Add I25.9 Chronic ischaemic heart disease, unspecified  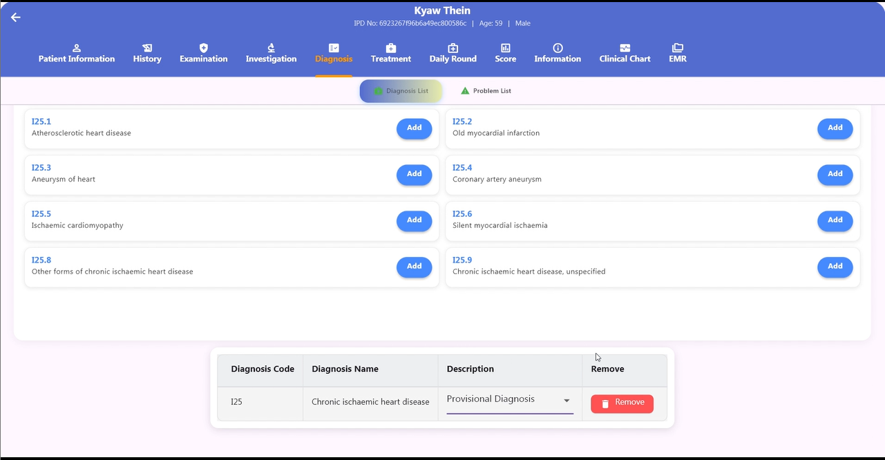pyautogui.click(x=835, y=267)
